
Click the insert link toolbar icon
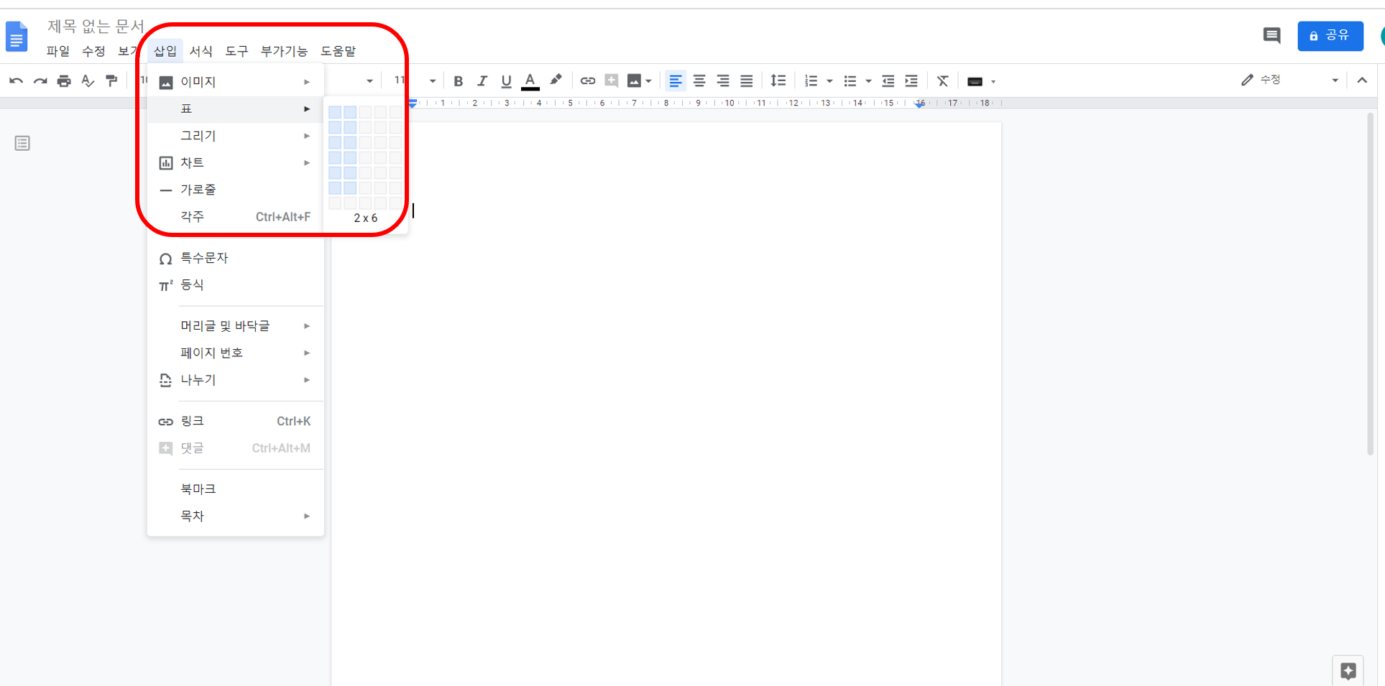[588, 81]
